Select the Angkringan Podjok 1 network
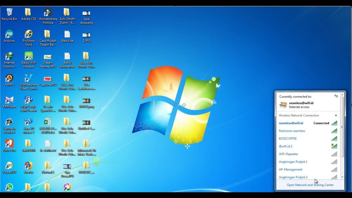Image resolution: width=352 pixels, height=198 pixels. pos(308,162)
